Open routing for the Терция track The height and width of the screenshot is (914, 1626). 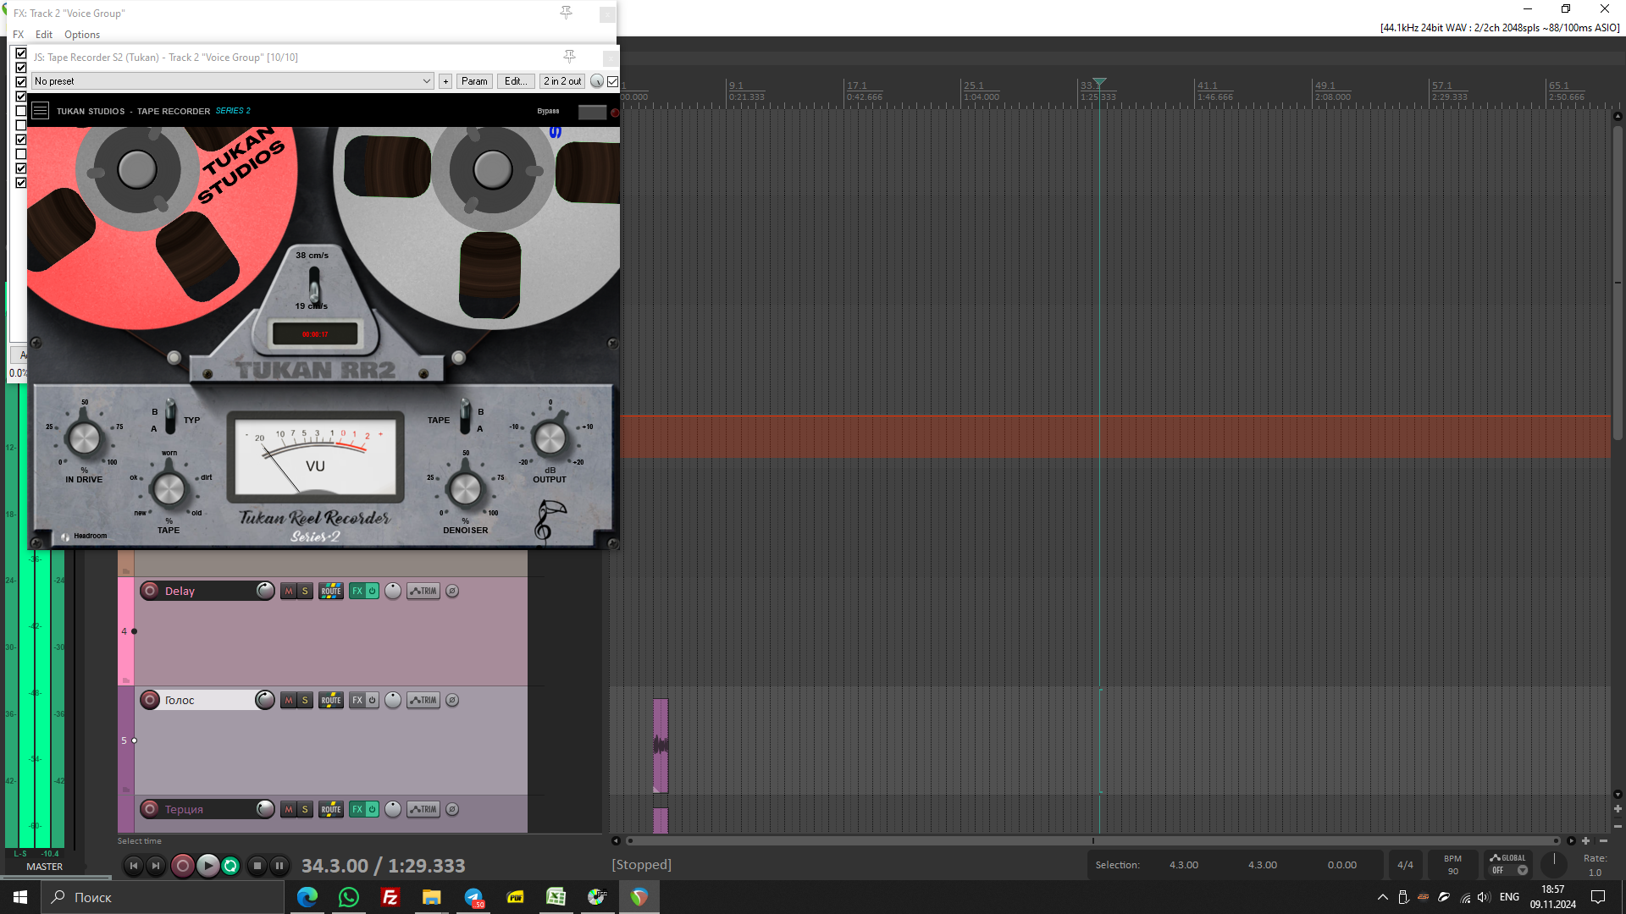(x=331, y=809)
